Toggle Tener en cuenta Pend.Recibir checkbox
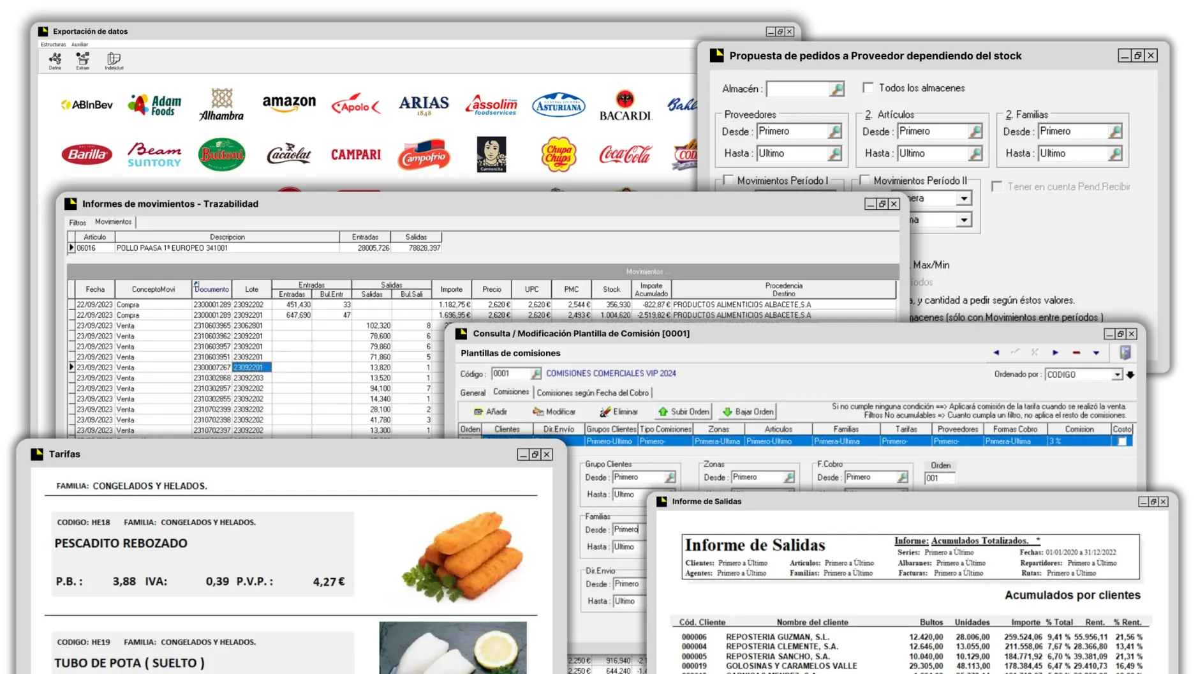 (996, 186)
